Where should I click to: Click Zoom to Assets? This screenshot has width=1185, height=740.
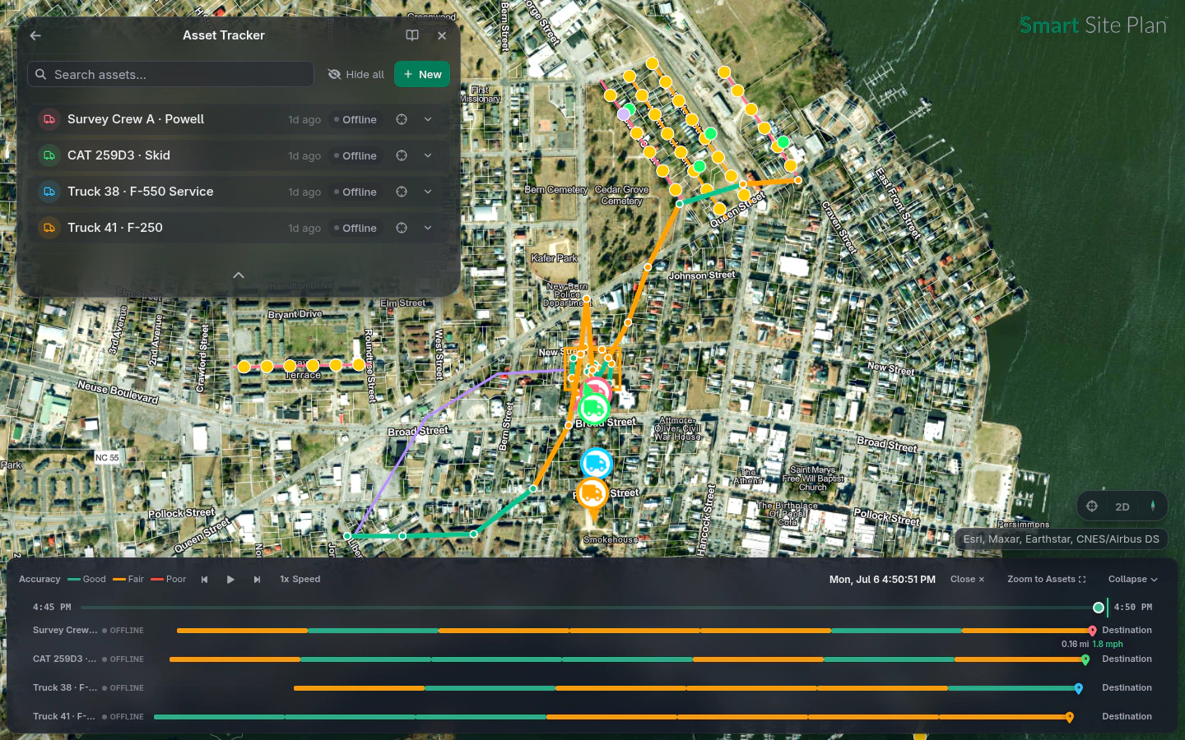pos(1047,580)
